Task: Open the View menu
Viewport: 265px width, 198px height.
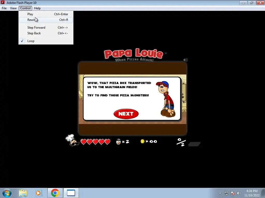Action: point(13,8)
